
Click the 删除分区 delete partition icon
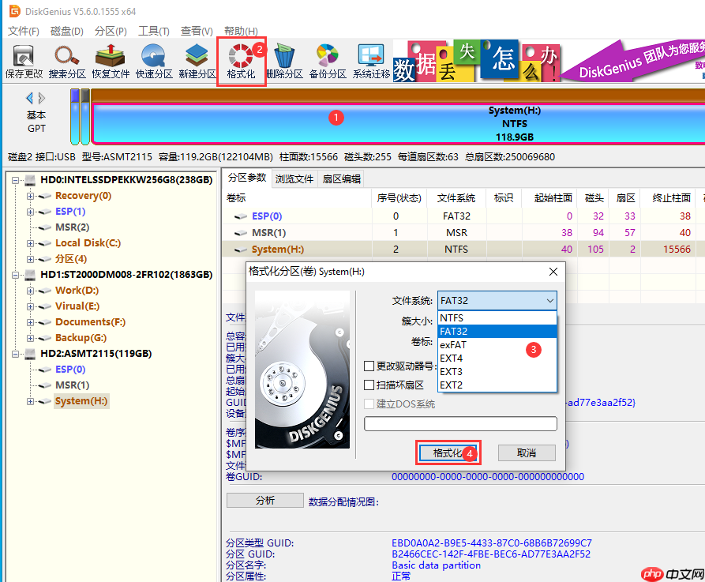tap(284, 60)
